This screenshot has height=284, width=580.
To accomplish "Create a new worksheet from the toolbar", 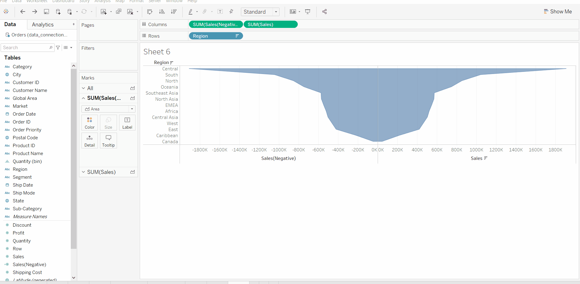I will [x=104, y=12].
